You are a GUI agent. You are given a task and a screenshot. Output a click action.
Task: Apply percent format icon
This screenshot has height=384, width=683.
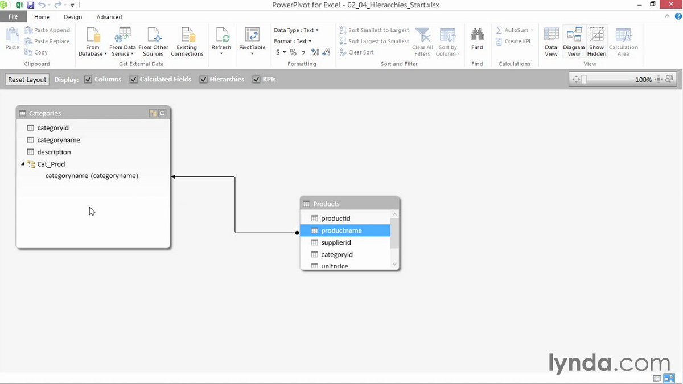pos(293,52)
